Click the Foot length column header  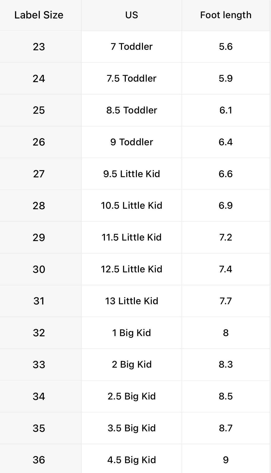point(226,15)
